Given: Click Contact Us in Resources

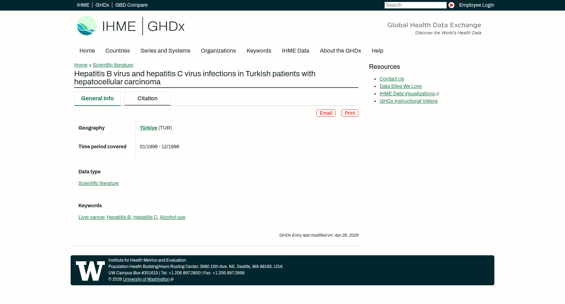Looking at the screenshot, I should tap(392, 79).
